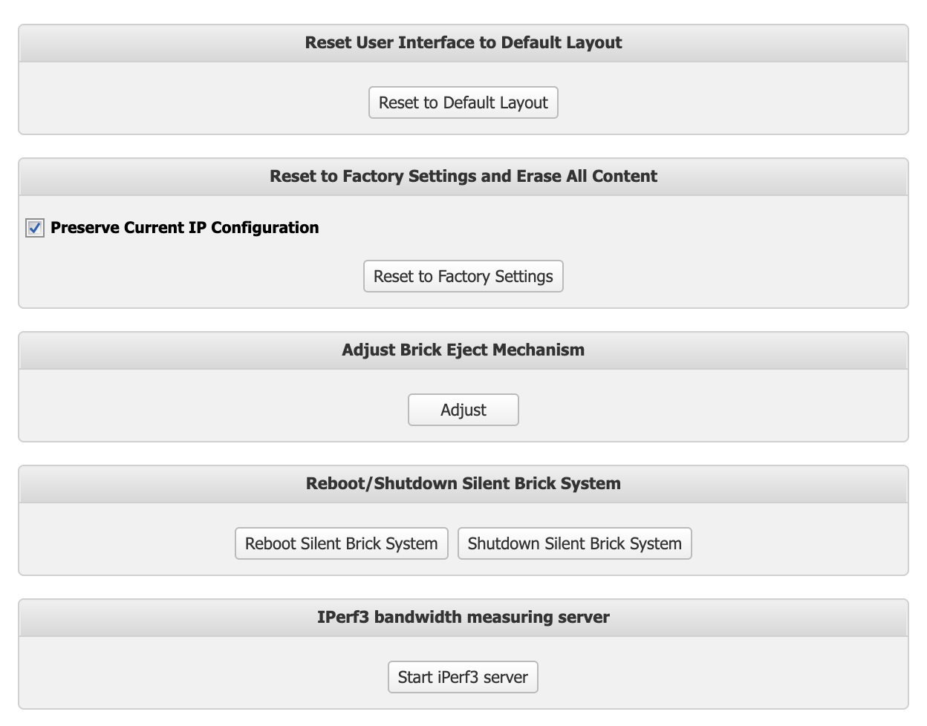Select the Reboot/Shutdown Silent Brick System header
Image resolution: width=927 pixels, height=726 pixels.
[x=463, y=484]
